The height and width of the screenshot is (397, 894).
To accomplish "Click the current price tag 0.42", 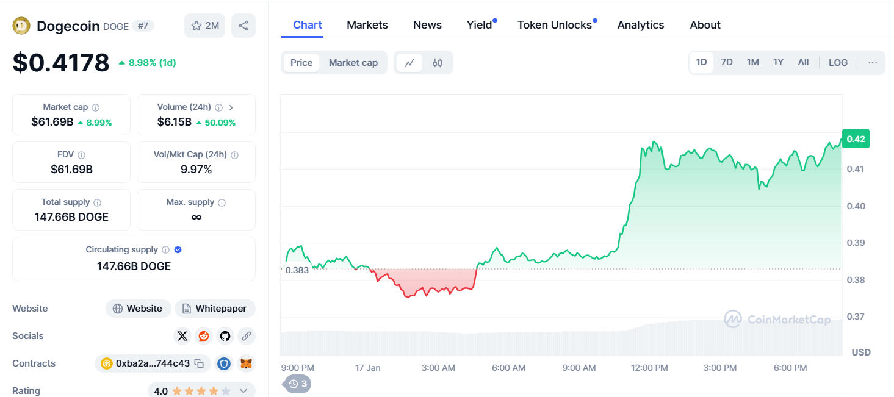I will pos(856,139).
